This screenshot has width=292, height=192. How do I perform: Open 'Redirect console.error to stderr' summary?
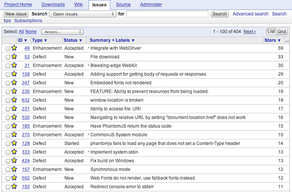point(122,186)
